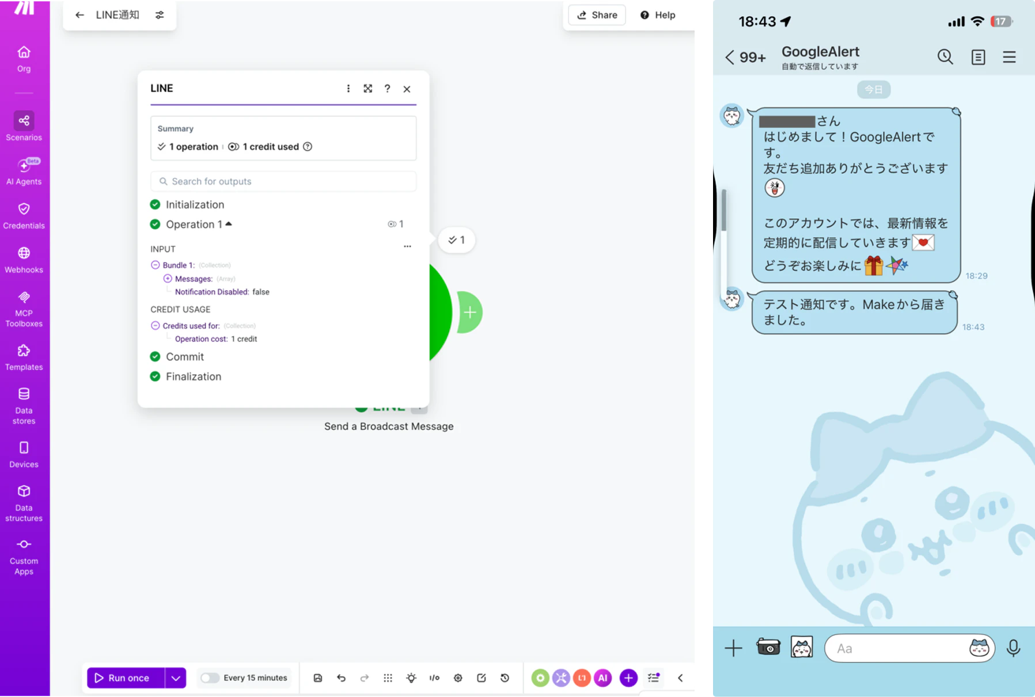The height and width of the screenshot is (697, 1035).
Task: Open the camera in LINE chat
Action: [768, 648]
